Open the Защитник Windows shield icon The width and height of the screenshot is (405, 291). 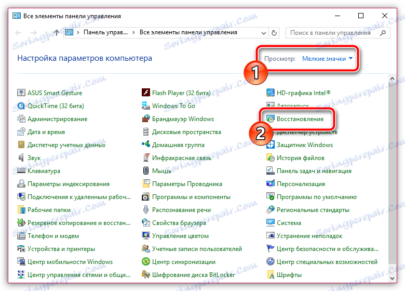click(x=270, y=145)
